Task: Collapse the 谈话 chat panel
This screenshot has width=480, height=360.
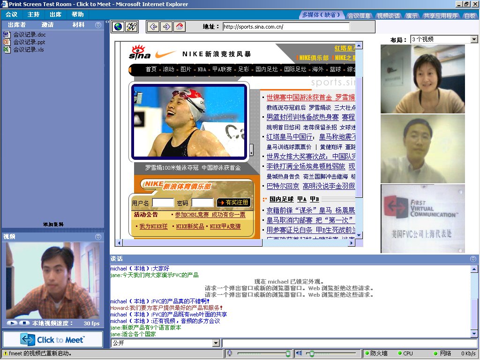Action: tap(473, 259)
